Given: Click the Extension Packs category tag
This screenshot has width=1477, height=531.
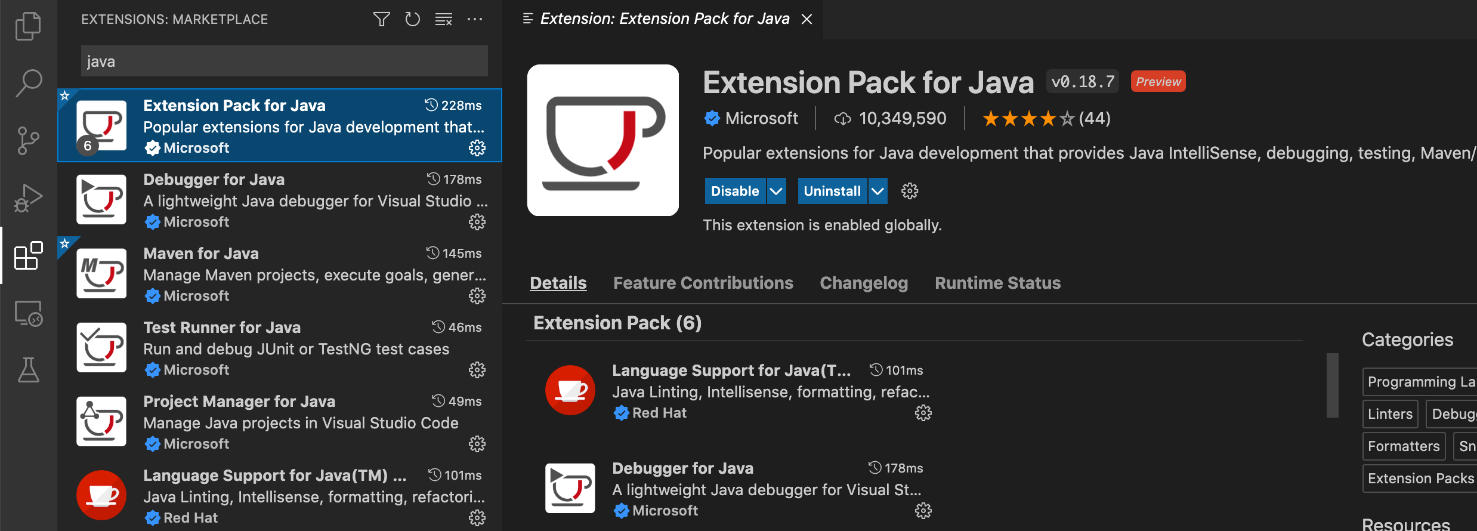Looking at the screenshot, I should (x=1420, y=478).
